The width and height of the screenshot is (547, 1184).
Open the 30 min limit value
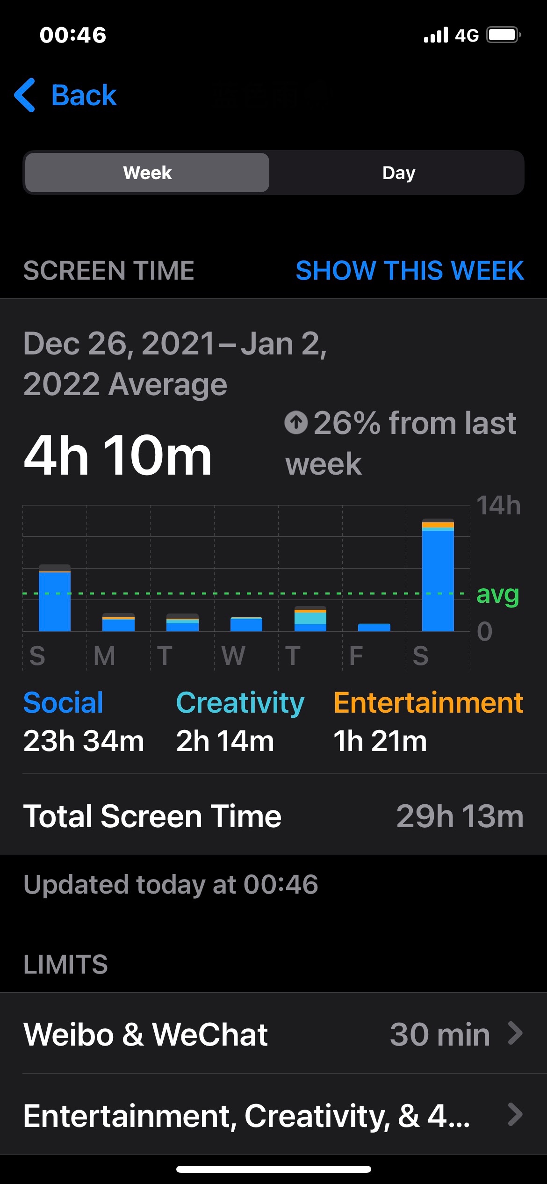click(x=439, y=1034)
